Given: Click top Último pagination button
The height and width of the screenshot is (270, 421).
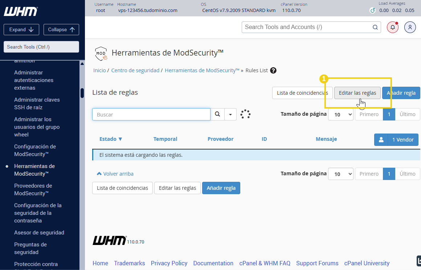Looking at the screenshot, I should coord(407,114).
